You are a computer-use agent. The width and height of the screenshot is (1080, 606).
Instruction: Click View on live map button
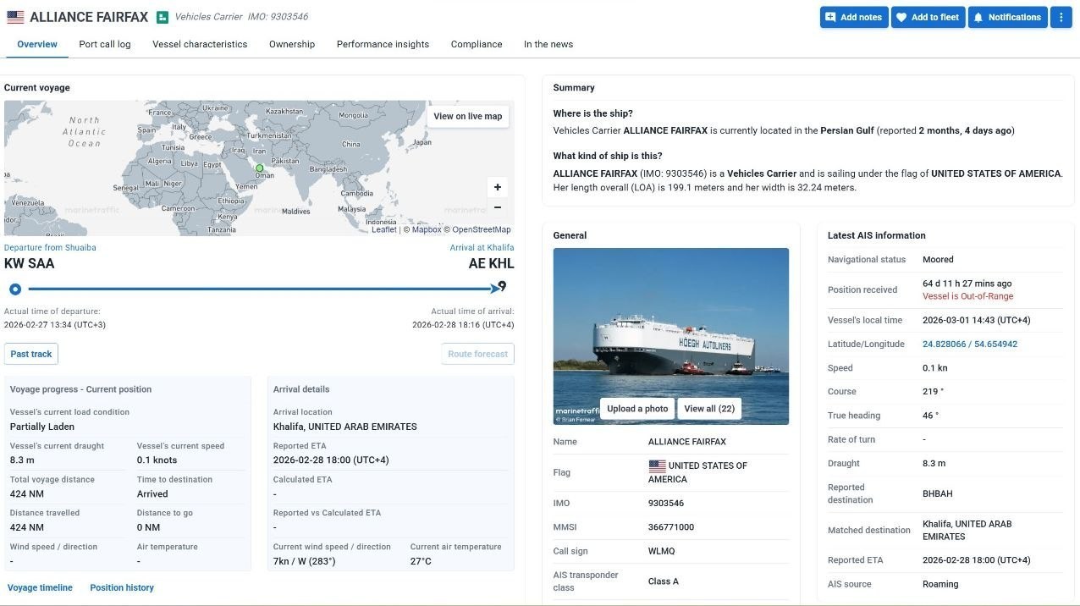tap(468, 117)
